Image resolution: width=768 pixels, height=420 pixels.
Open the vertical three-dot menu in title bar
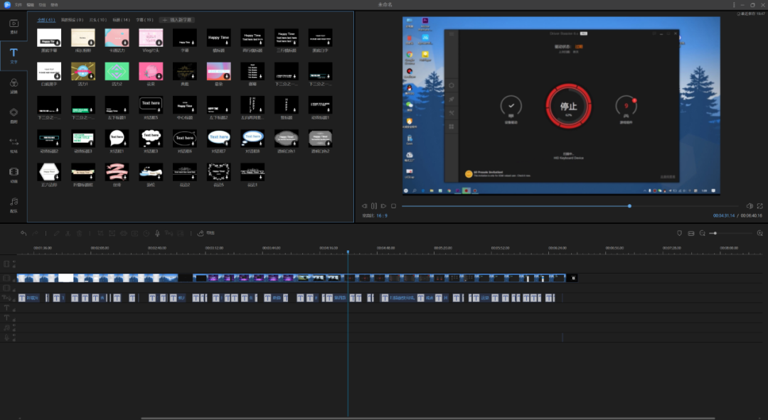pyautogui.click(x=734, y=4)
